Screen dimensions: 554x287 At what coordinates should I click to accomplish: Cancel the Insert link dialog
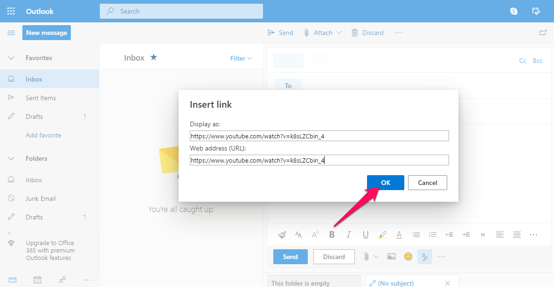click(x=428, y=183)
